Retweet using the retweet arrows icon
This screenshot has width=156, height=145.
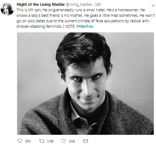point(42,141)
